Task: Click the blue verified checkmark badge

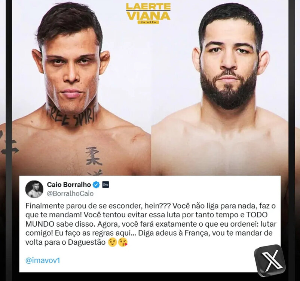Action: coord(96,185)
